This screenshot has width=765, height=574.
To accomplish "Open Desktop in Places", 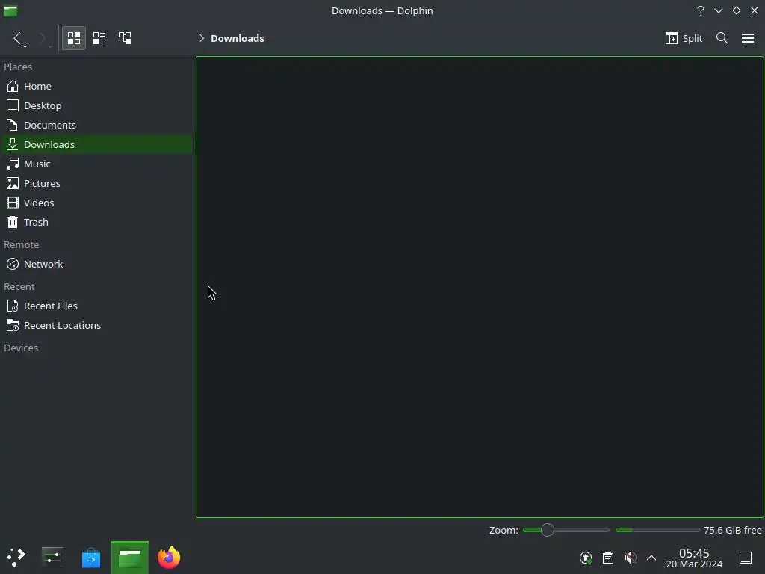I will 98,106.
